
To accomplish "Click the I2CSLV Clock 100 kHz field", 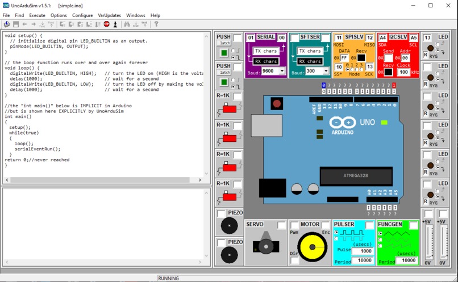I will [403, 72].
